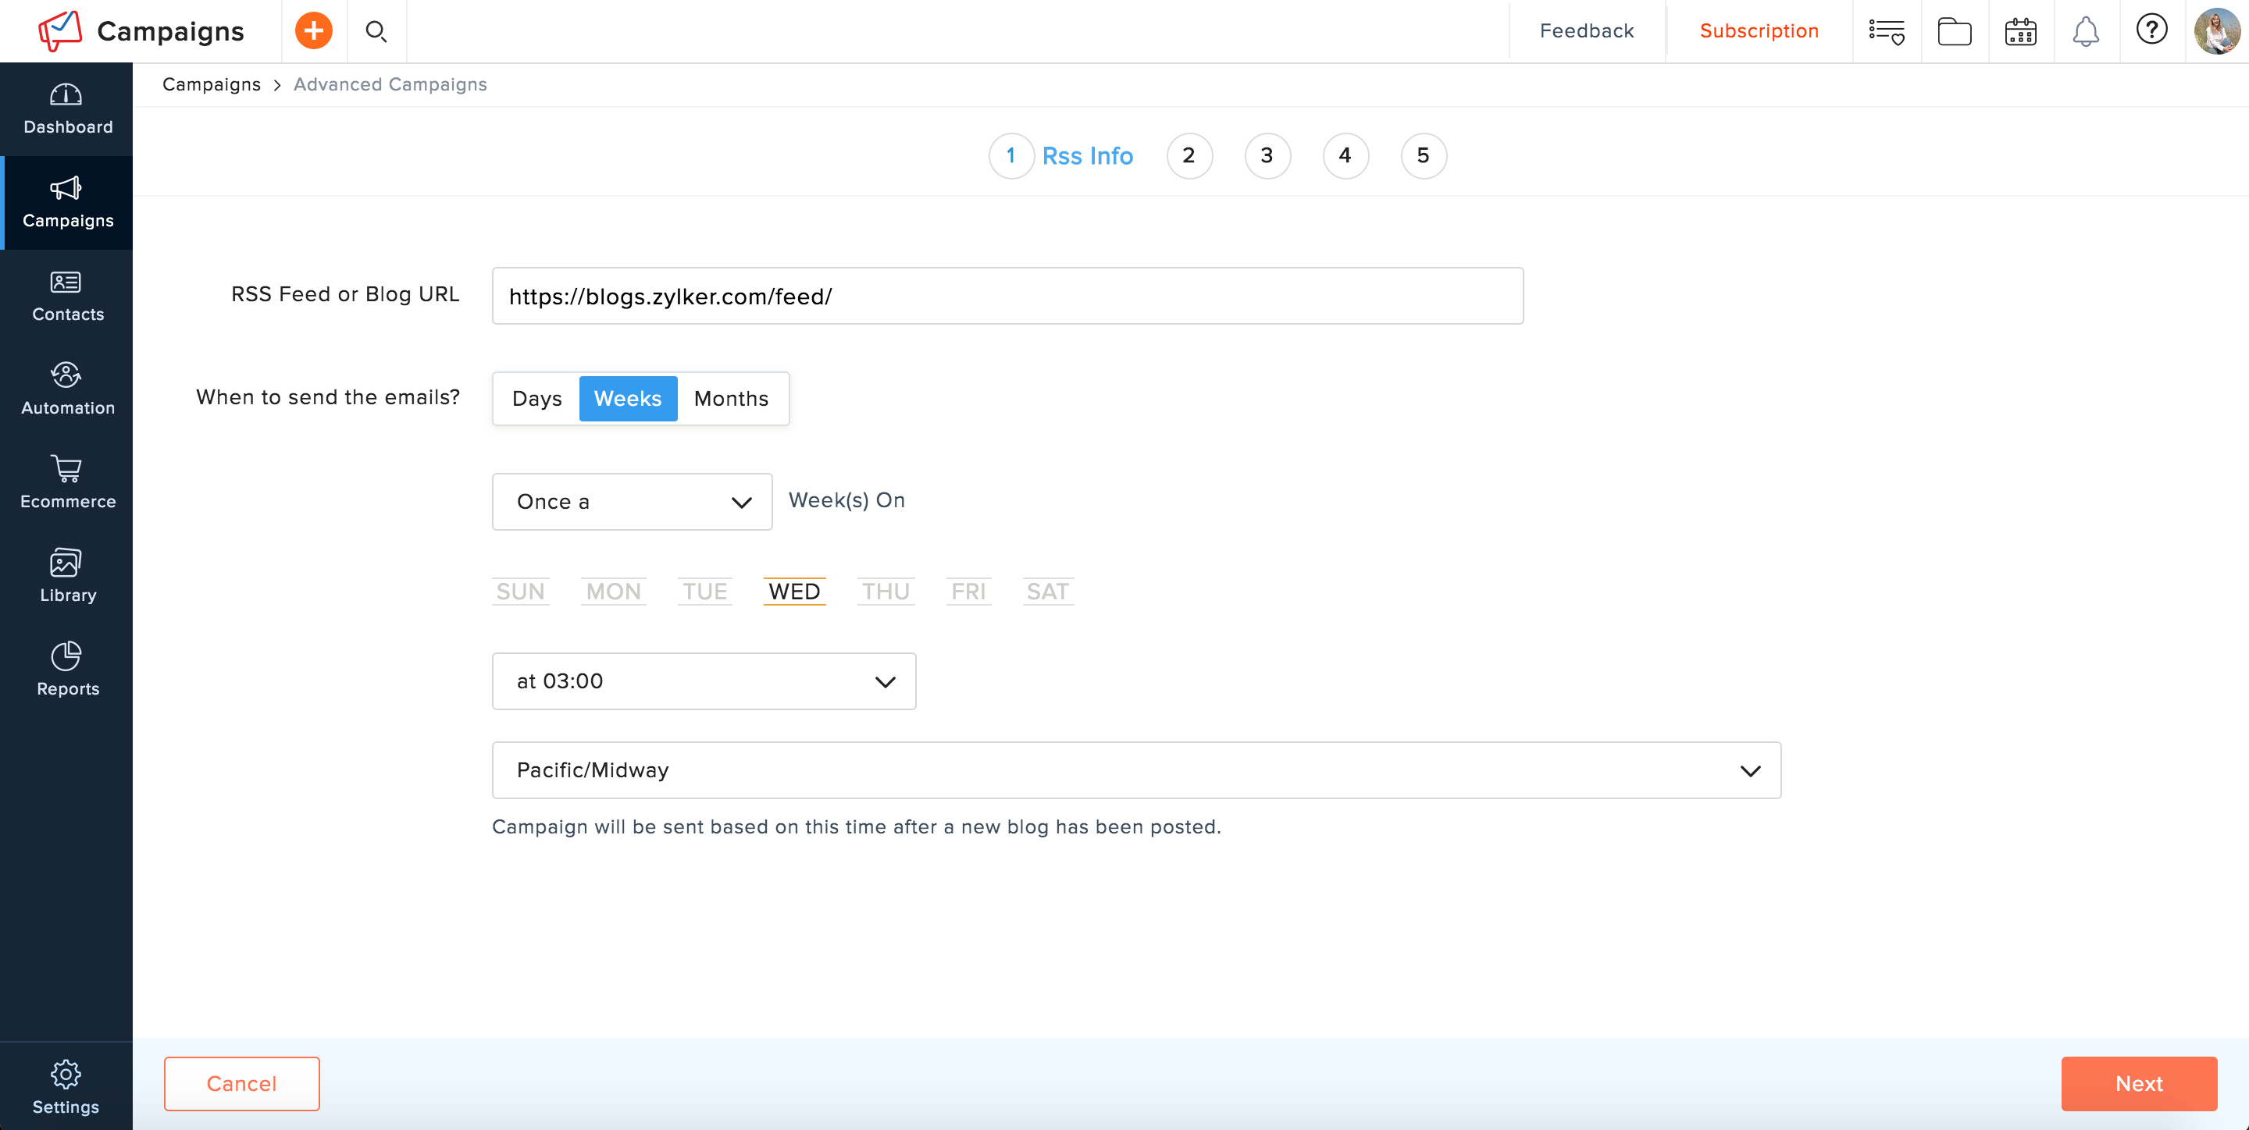Viewport: 2249px width, 1130px height.
Task: Open Automation in the sidebar
Action: point(67,389)
